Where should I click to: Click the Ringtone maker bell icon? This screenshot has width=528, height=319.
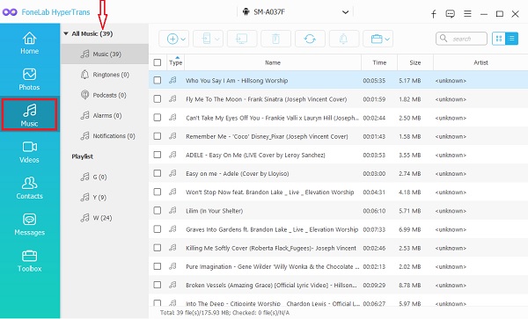pyautogui.click(x=344, y=39)
